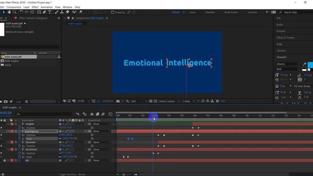This screenshot has width=313, height=176.
Task: Toggle Position stopwatch for Intelligence layer
Action: [20, 135]
